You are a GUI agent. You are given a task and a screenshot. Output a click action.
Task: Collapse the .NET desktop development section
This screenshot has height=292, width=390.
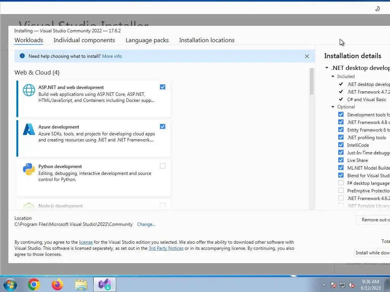pos(326,68)
